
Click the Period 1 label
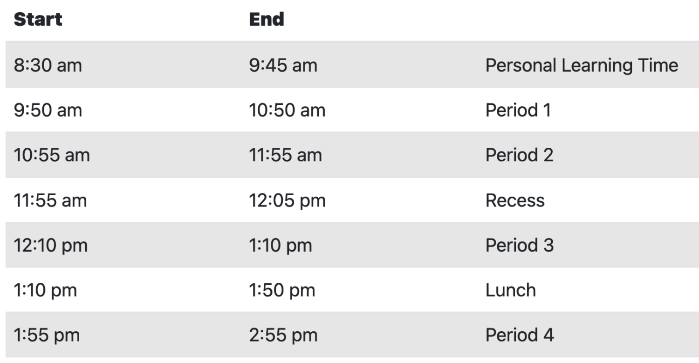tap(518, 110)
